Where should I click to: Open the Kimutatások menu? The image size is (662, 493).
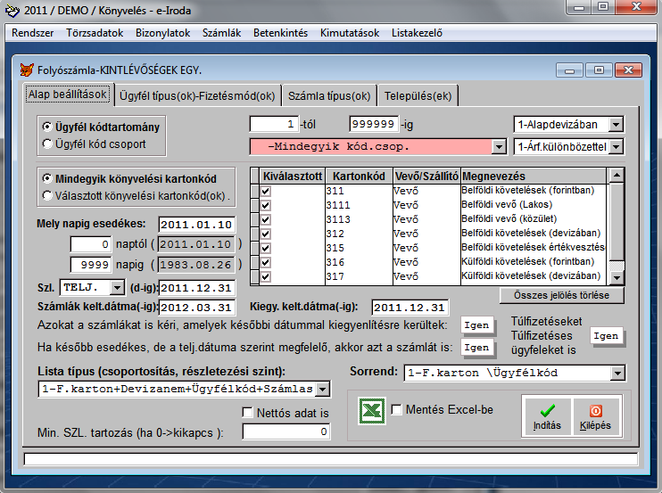point(349,32)
